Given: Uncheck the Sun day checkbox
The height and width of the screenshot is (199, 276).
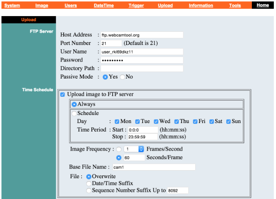Looking at the screenshot, I should (228, 122).
